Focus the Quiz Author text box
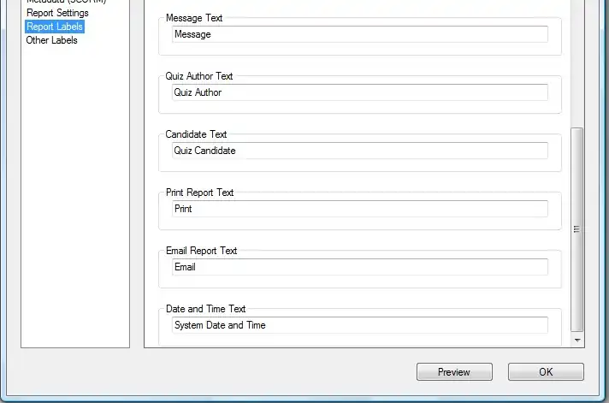This screenshot has width=609, height=403. pos(359,92)
